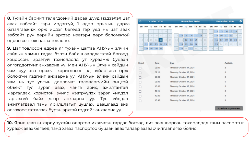251x141 pixels.
Task: Click the Time column header
Action: [157, 63]
